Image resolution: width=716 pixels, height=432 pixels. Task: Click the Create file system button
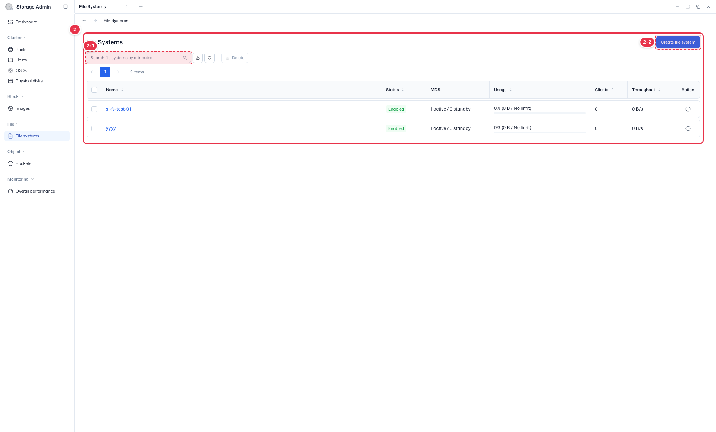click(678, 42)
